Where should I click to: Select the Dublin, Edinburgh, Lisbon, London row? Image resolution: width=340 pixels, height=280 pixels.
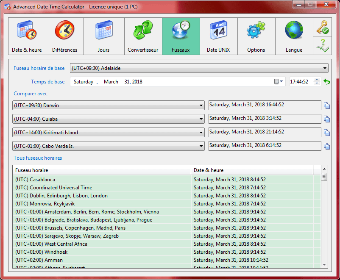point(167,195)
